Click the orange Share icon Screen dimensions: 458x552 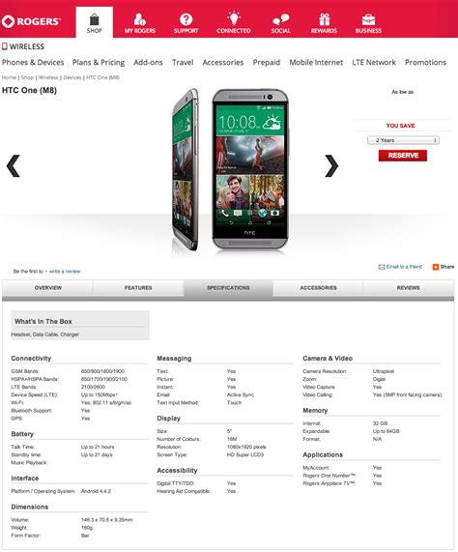(x=436, y=267)
